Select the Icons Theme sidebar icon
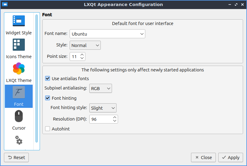247x166 pixels. (19, 45)
